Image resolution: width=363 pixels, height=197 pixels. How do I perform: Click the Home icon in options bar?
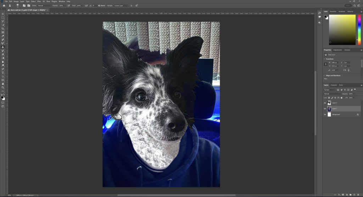(x=3, y=6)
